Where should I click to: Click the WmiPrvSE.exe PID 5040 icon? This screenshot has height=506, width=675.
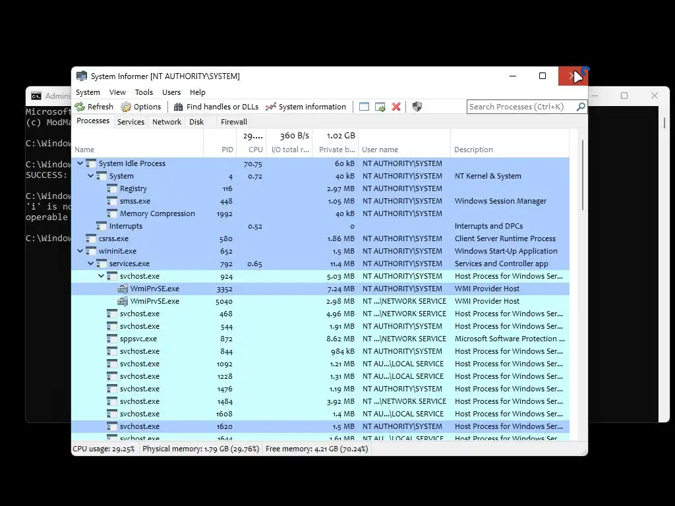pyautogui.click(x=123, y=301)
